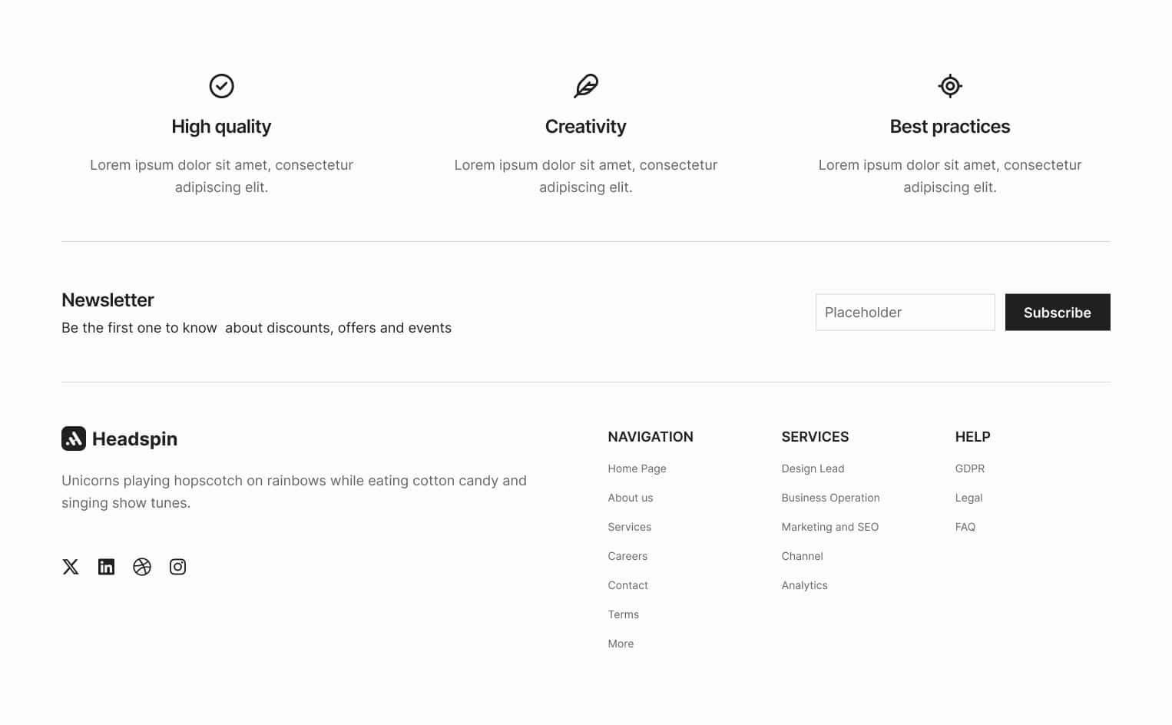Click the Subscribe button
The height and width of the screenshot is (725, 1172).
tap(1058, 313)
